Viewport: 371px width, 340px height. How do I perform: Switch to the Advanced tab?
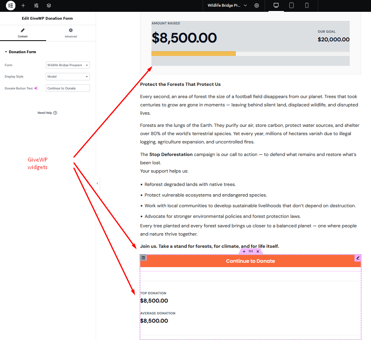point(71,33)
